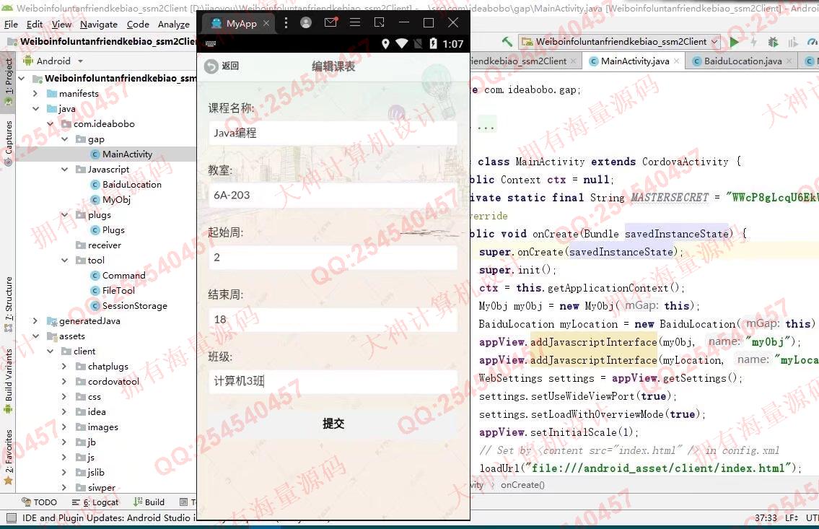Open the emulator hamburger menu icon
Image resolution: width=819 pixels, height=529 pixels.
tap(354, 23)
